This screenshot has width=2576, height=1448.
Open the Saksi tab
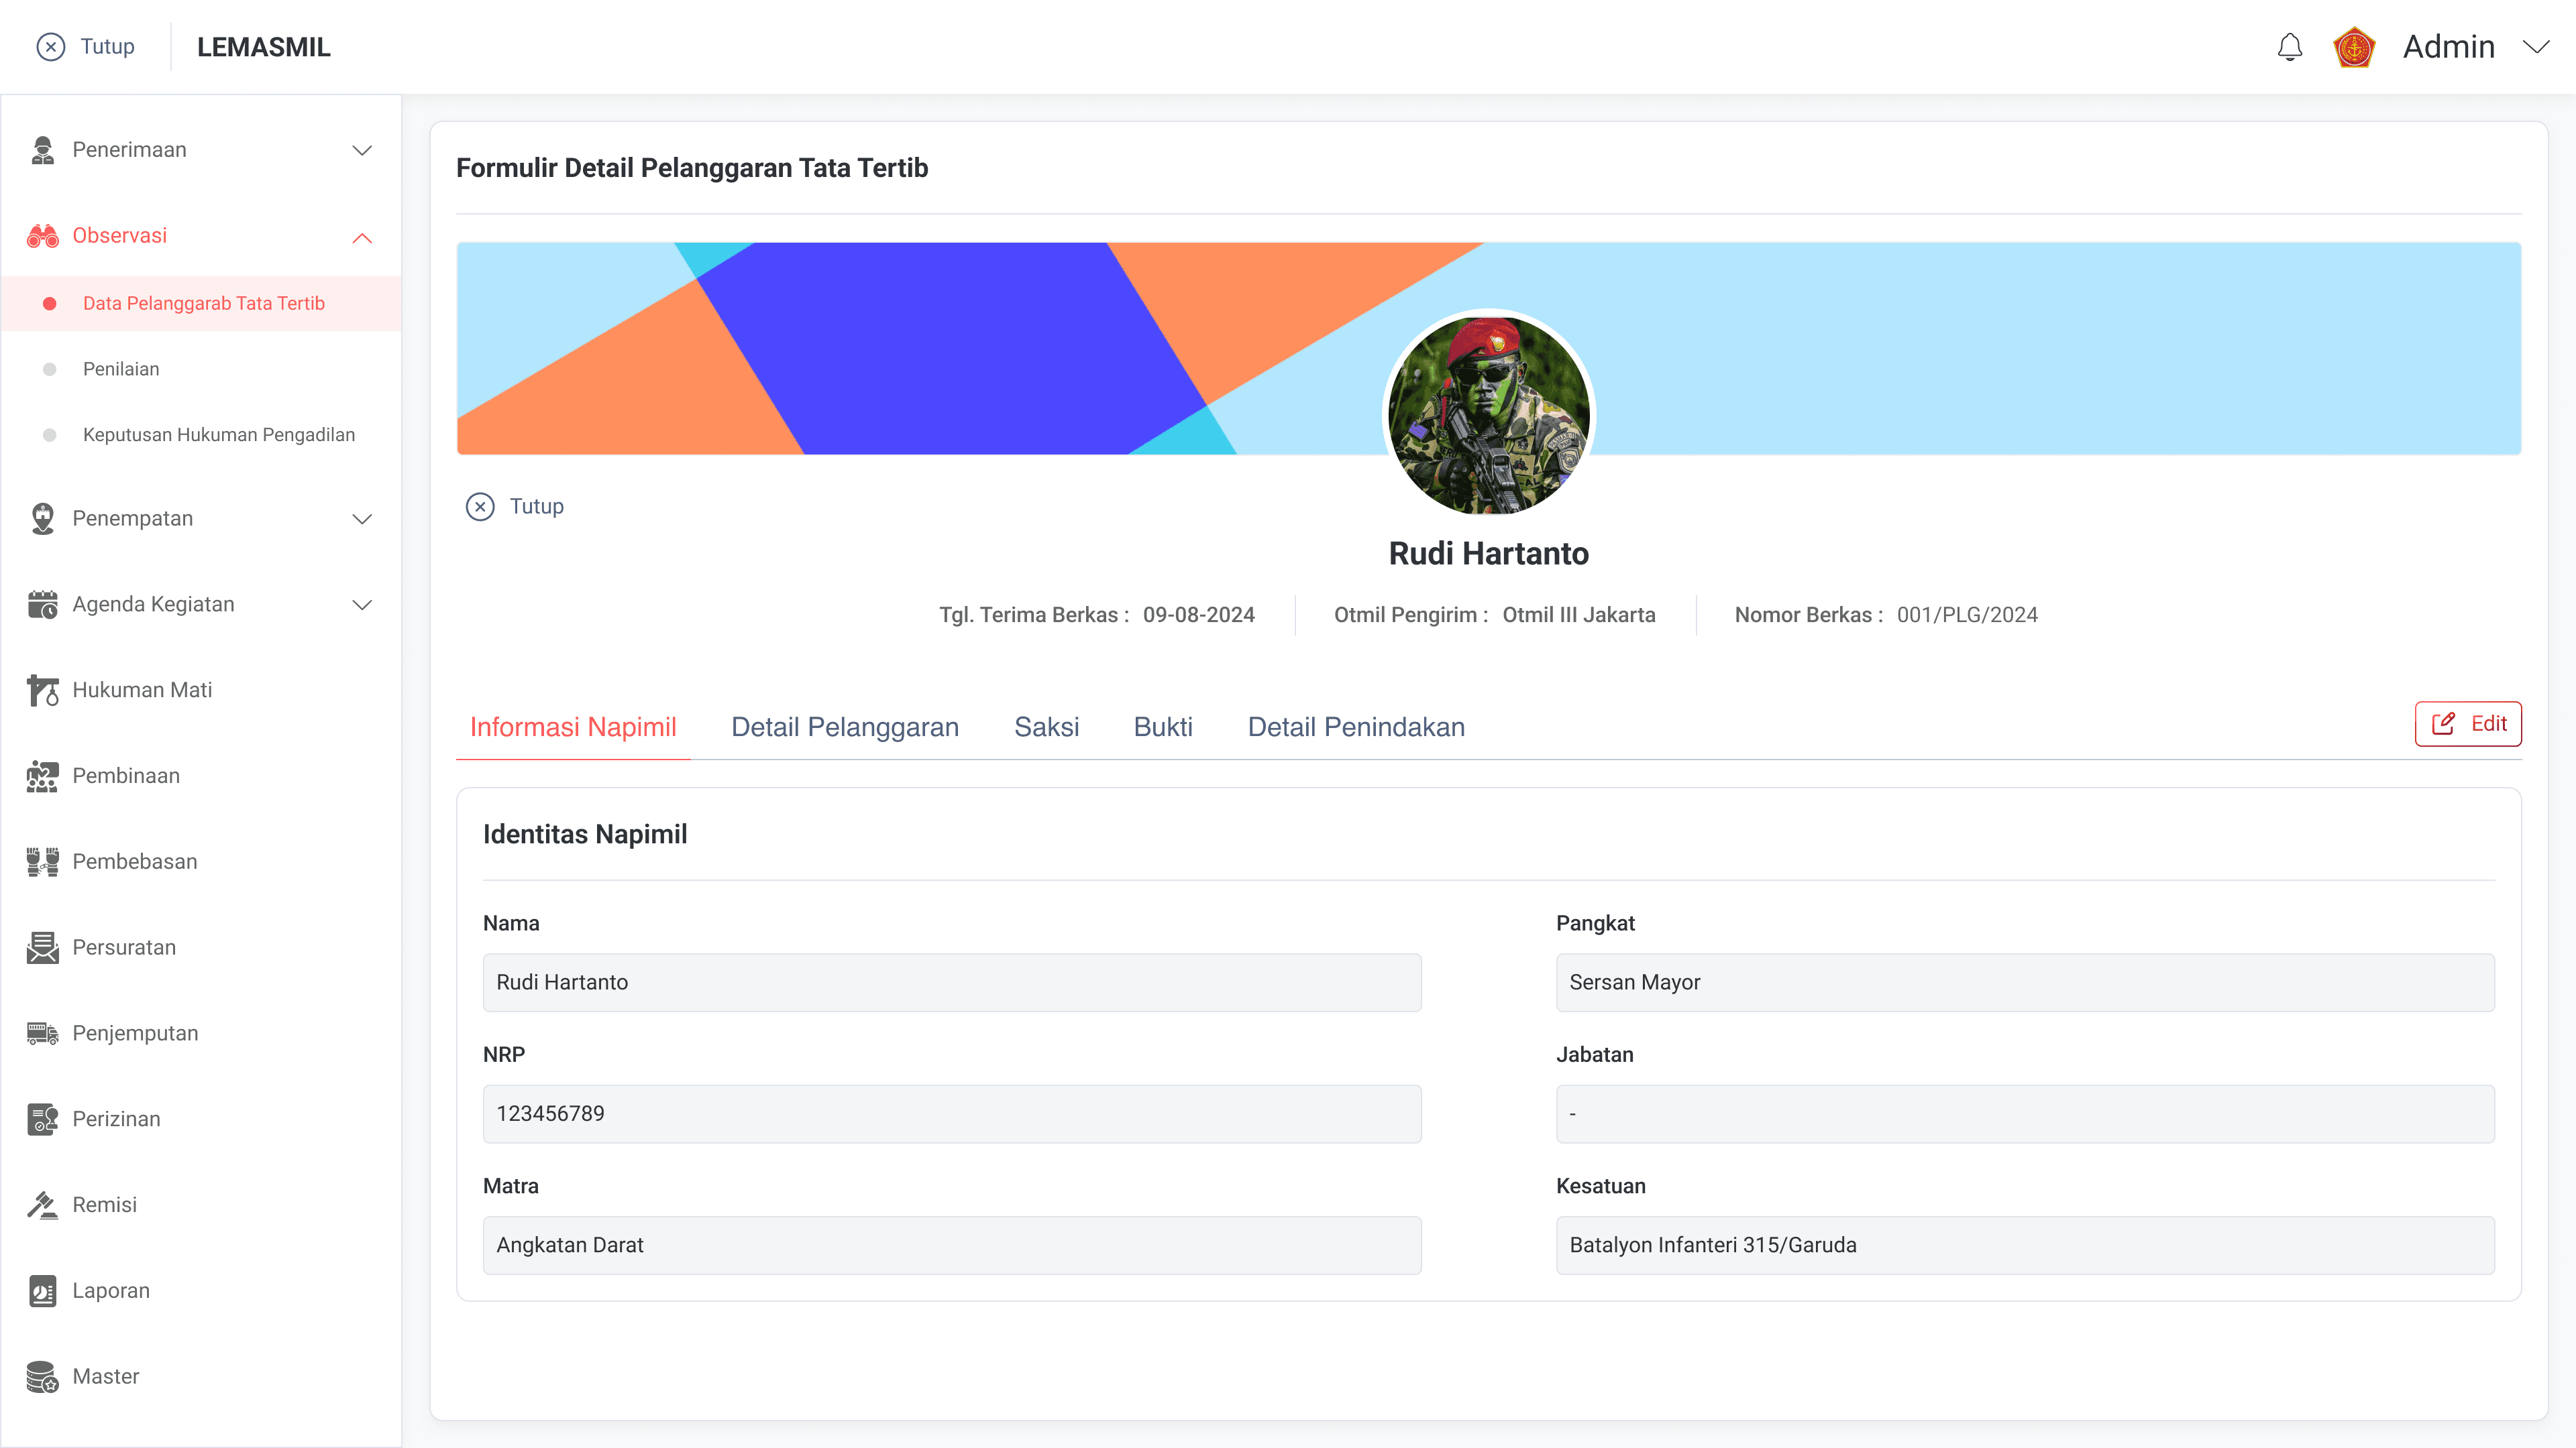pos(1046,727)
